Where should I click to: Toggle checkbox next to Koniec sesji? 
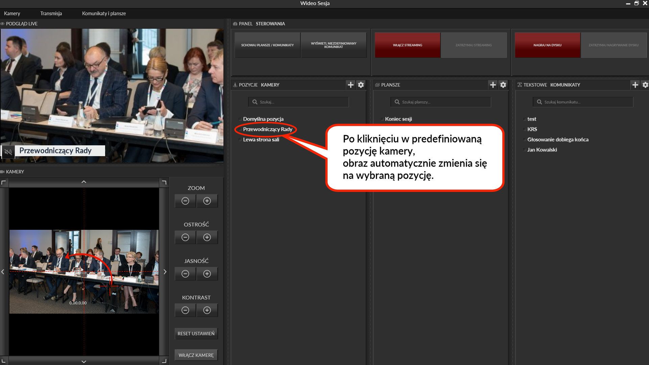coord(382,119)
